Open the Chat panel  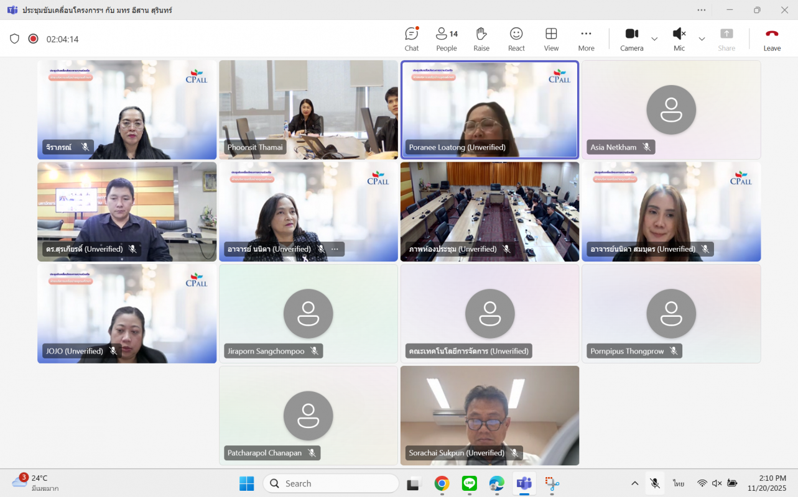[411, 39]
